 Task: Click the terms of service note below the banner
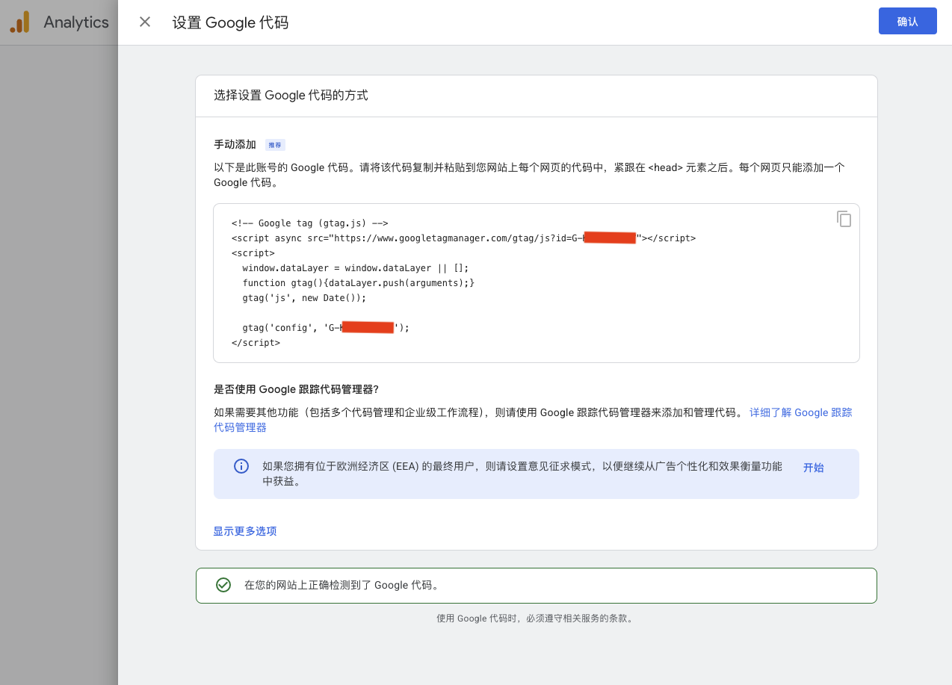coord(536,618)
